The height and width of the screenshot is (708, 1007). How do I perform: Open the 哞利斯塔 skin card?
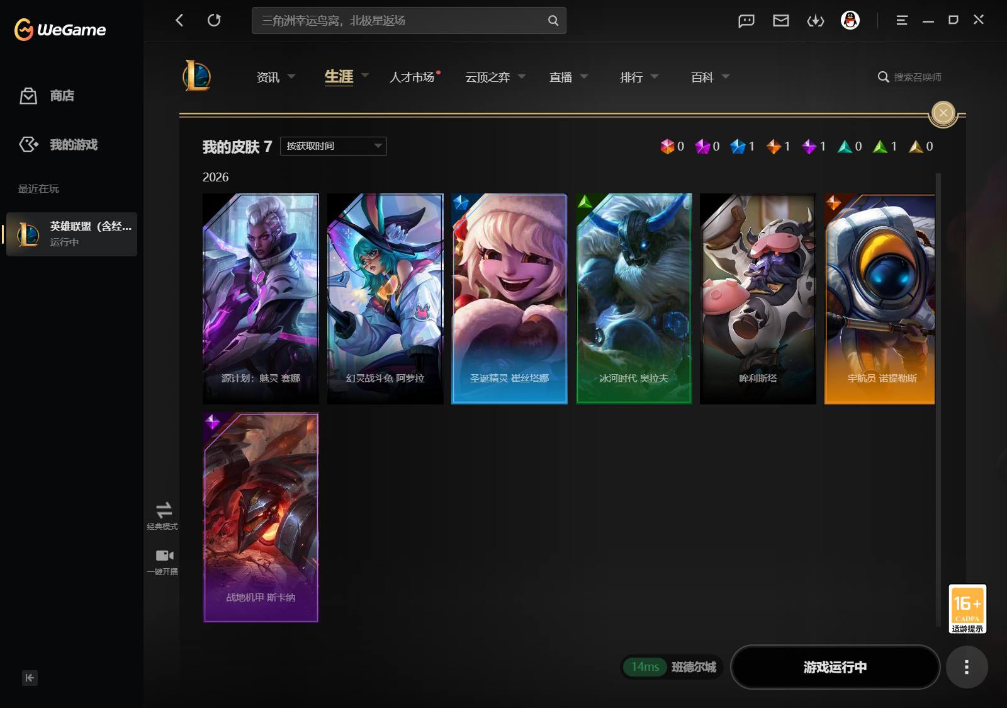(758, 299)
